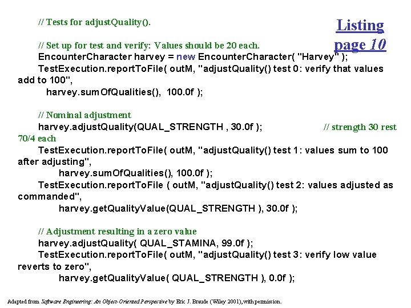
Task: Click the EncounterCharacter harvey declaration line
Action: (193, 57)
